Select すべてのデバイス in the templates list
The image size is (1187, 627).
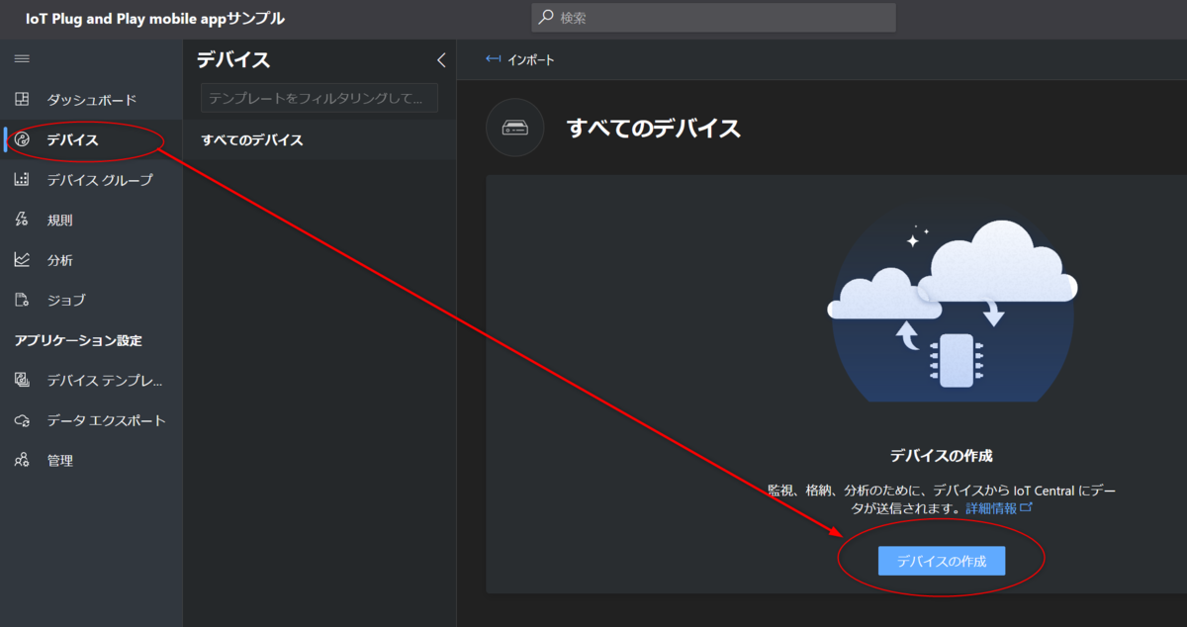(320, 140)
